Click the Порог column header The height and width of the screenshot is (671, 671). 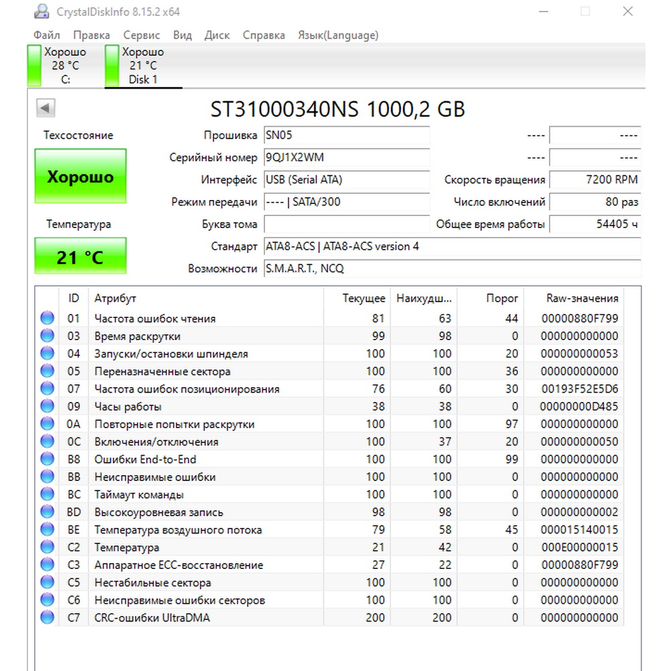pos(491,298)
